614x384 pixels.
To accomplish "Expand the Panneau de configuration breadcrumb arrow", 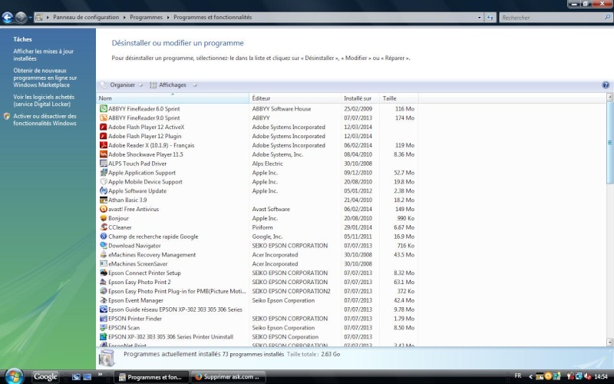I will point(124,17).
